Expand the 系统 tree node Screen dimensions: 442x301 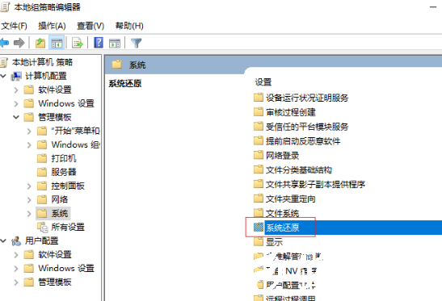(29, 213)
